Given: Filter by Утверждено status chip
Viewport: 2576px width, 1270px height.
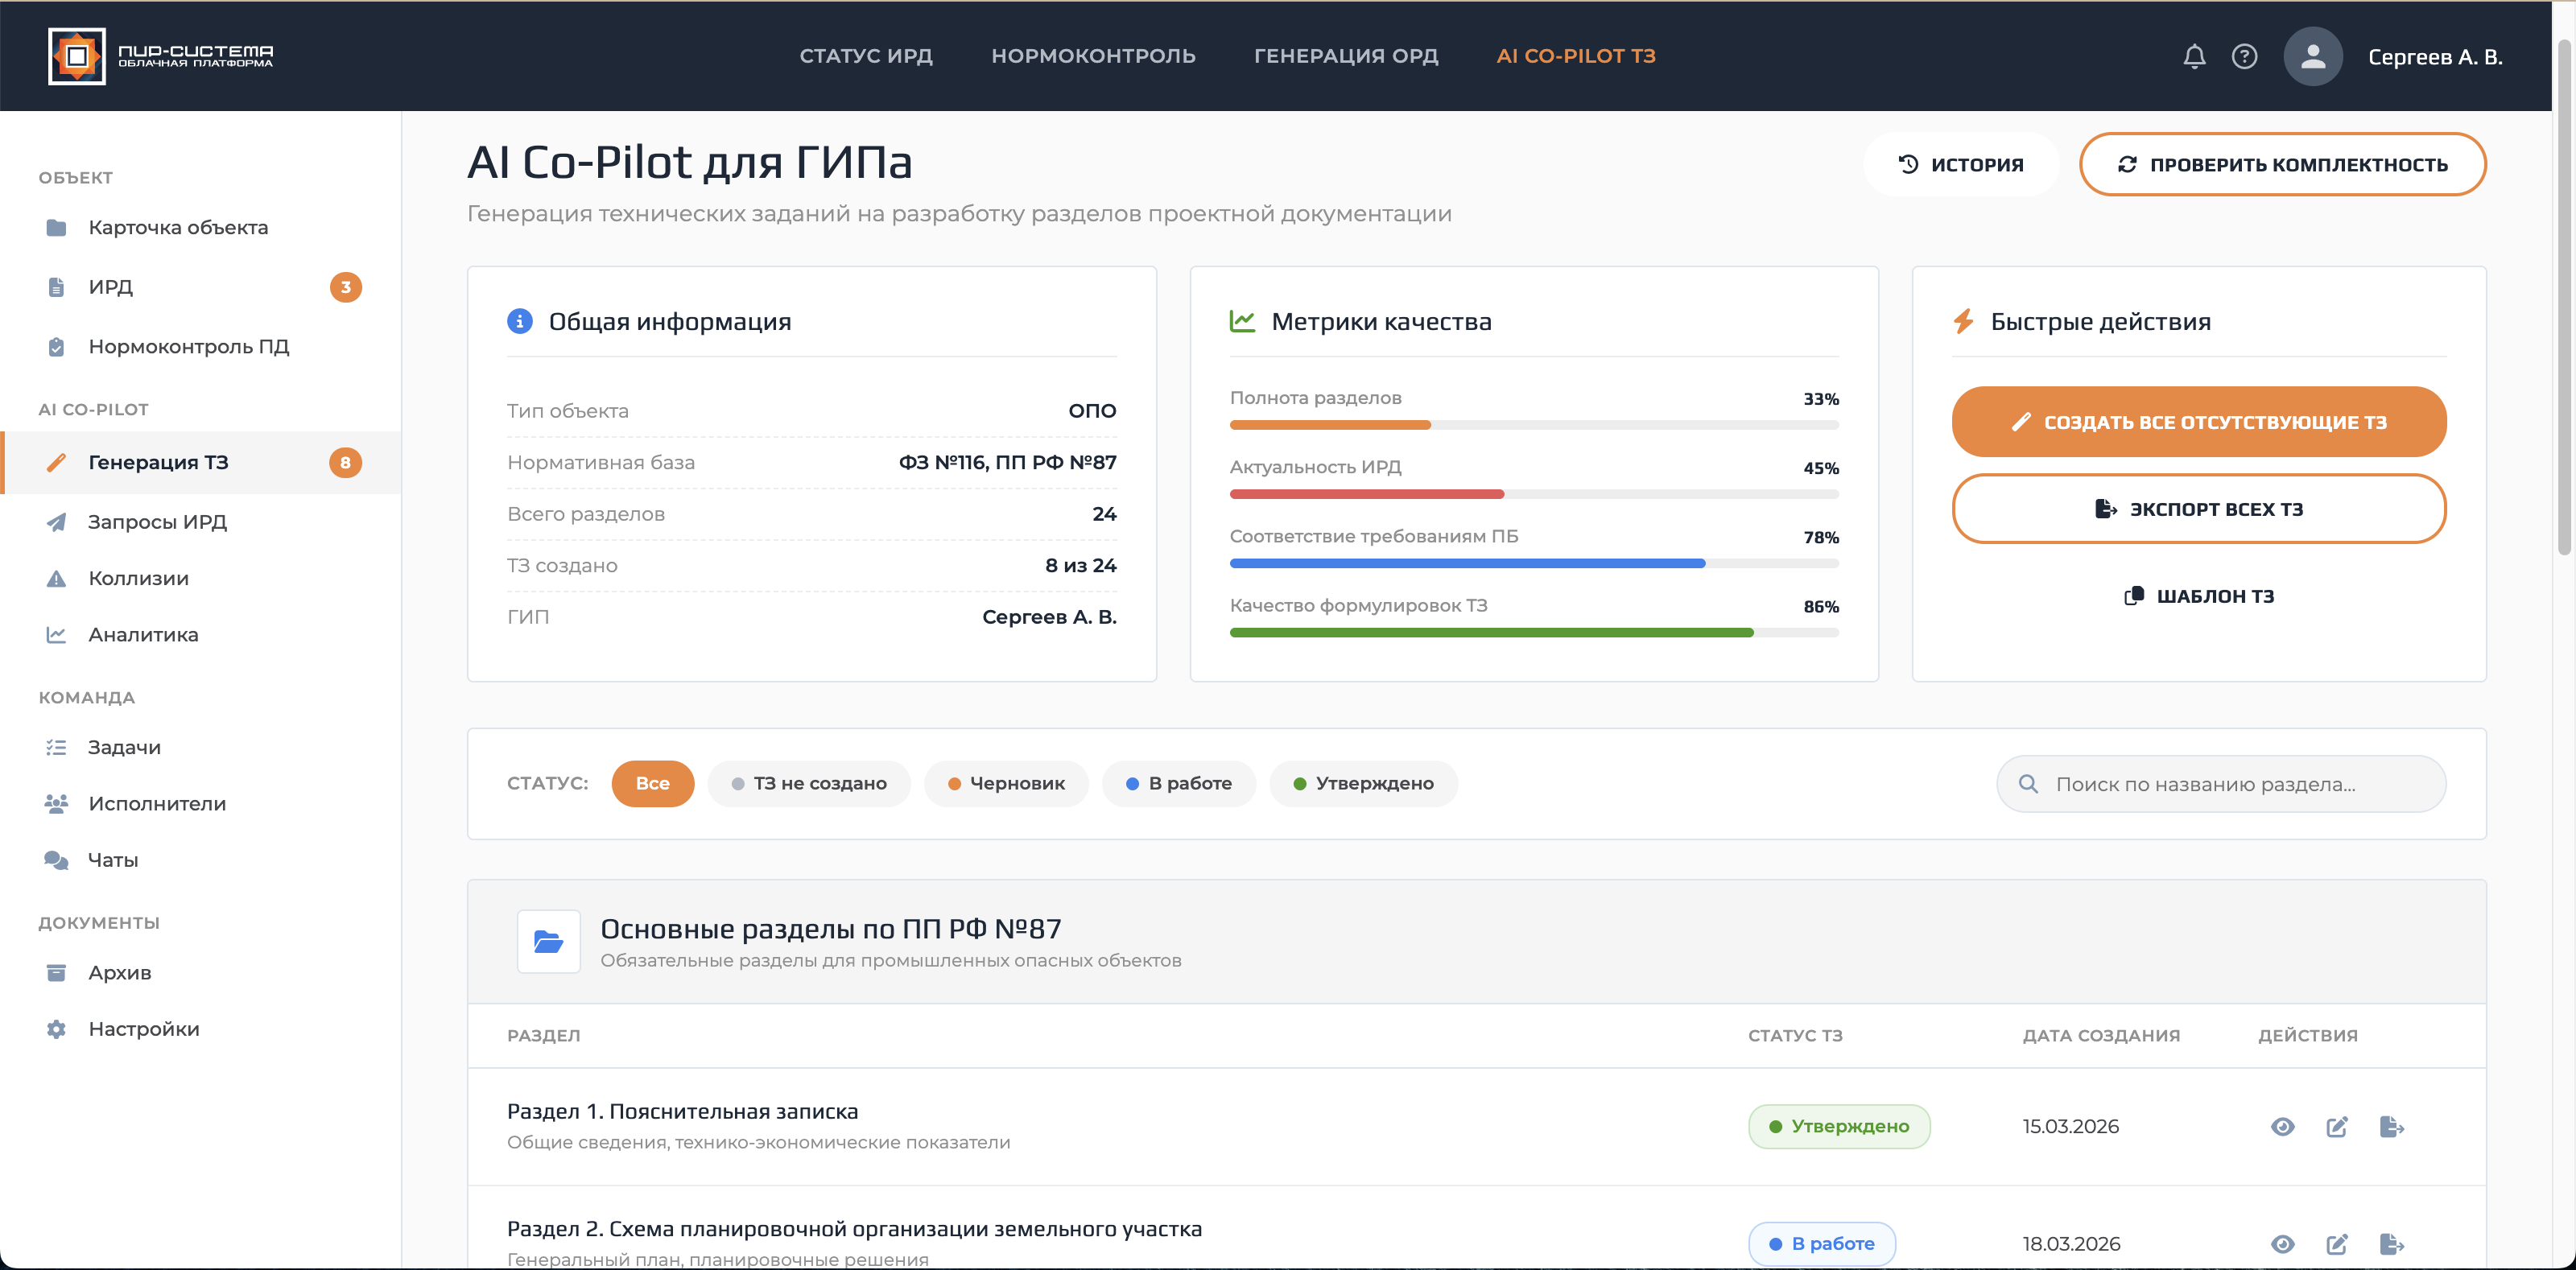Looking at the screenshot, I should tap(1363, 784).
